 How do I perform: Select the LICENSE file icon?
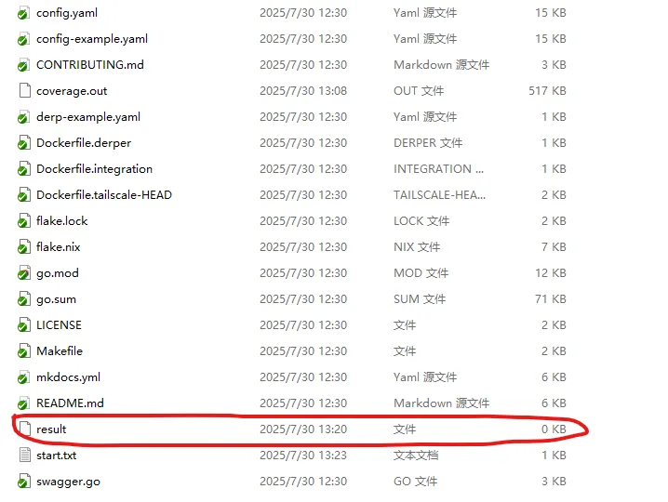coord(24,325)
